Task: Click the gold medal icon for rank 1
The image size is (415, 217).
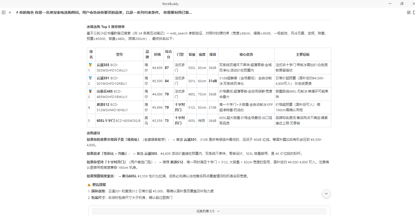Action: [90, 65]
